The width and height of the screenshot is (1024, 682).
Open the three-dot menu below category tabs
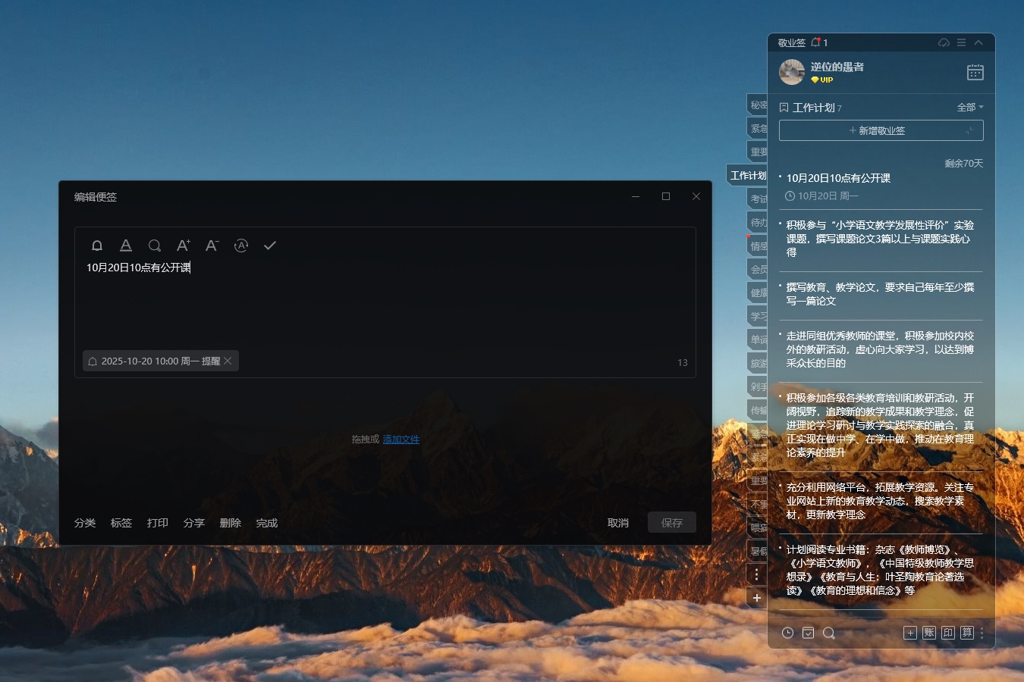point(756,574)
